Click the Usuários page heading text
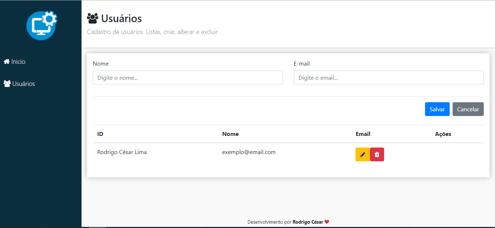 [121, 18]
